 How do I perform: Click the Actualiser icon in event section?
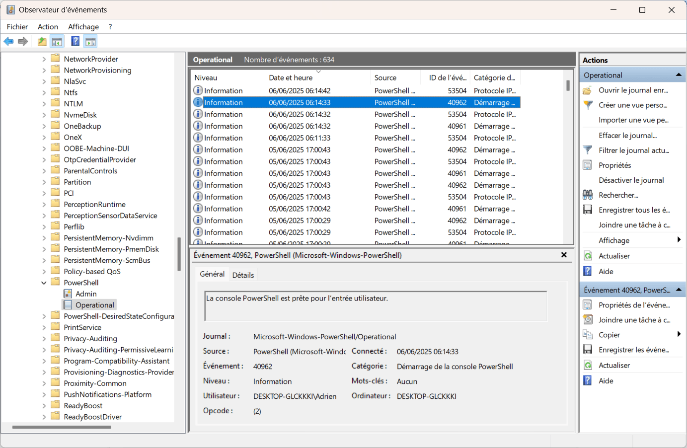588,365
